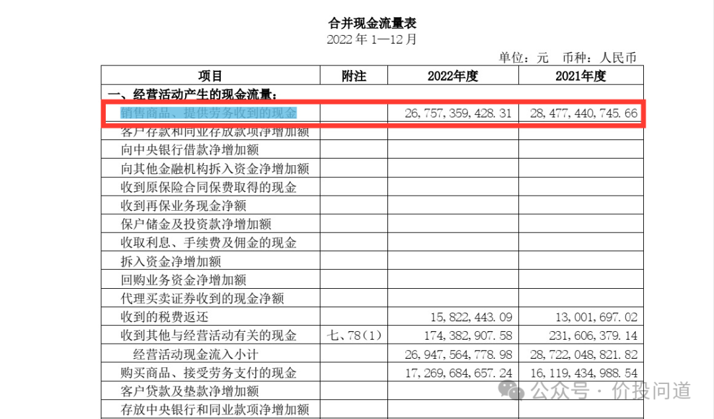
Task: Click the value 231,606,379.14
Action: point(593,335)
